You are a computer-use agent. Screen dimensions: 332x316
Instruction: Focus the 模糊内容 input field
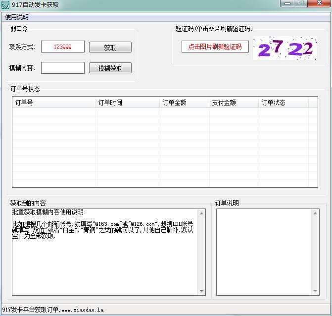pos(63,68)
